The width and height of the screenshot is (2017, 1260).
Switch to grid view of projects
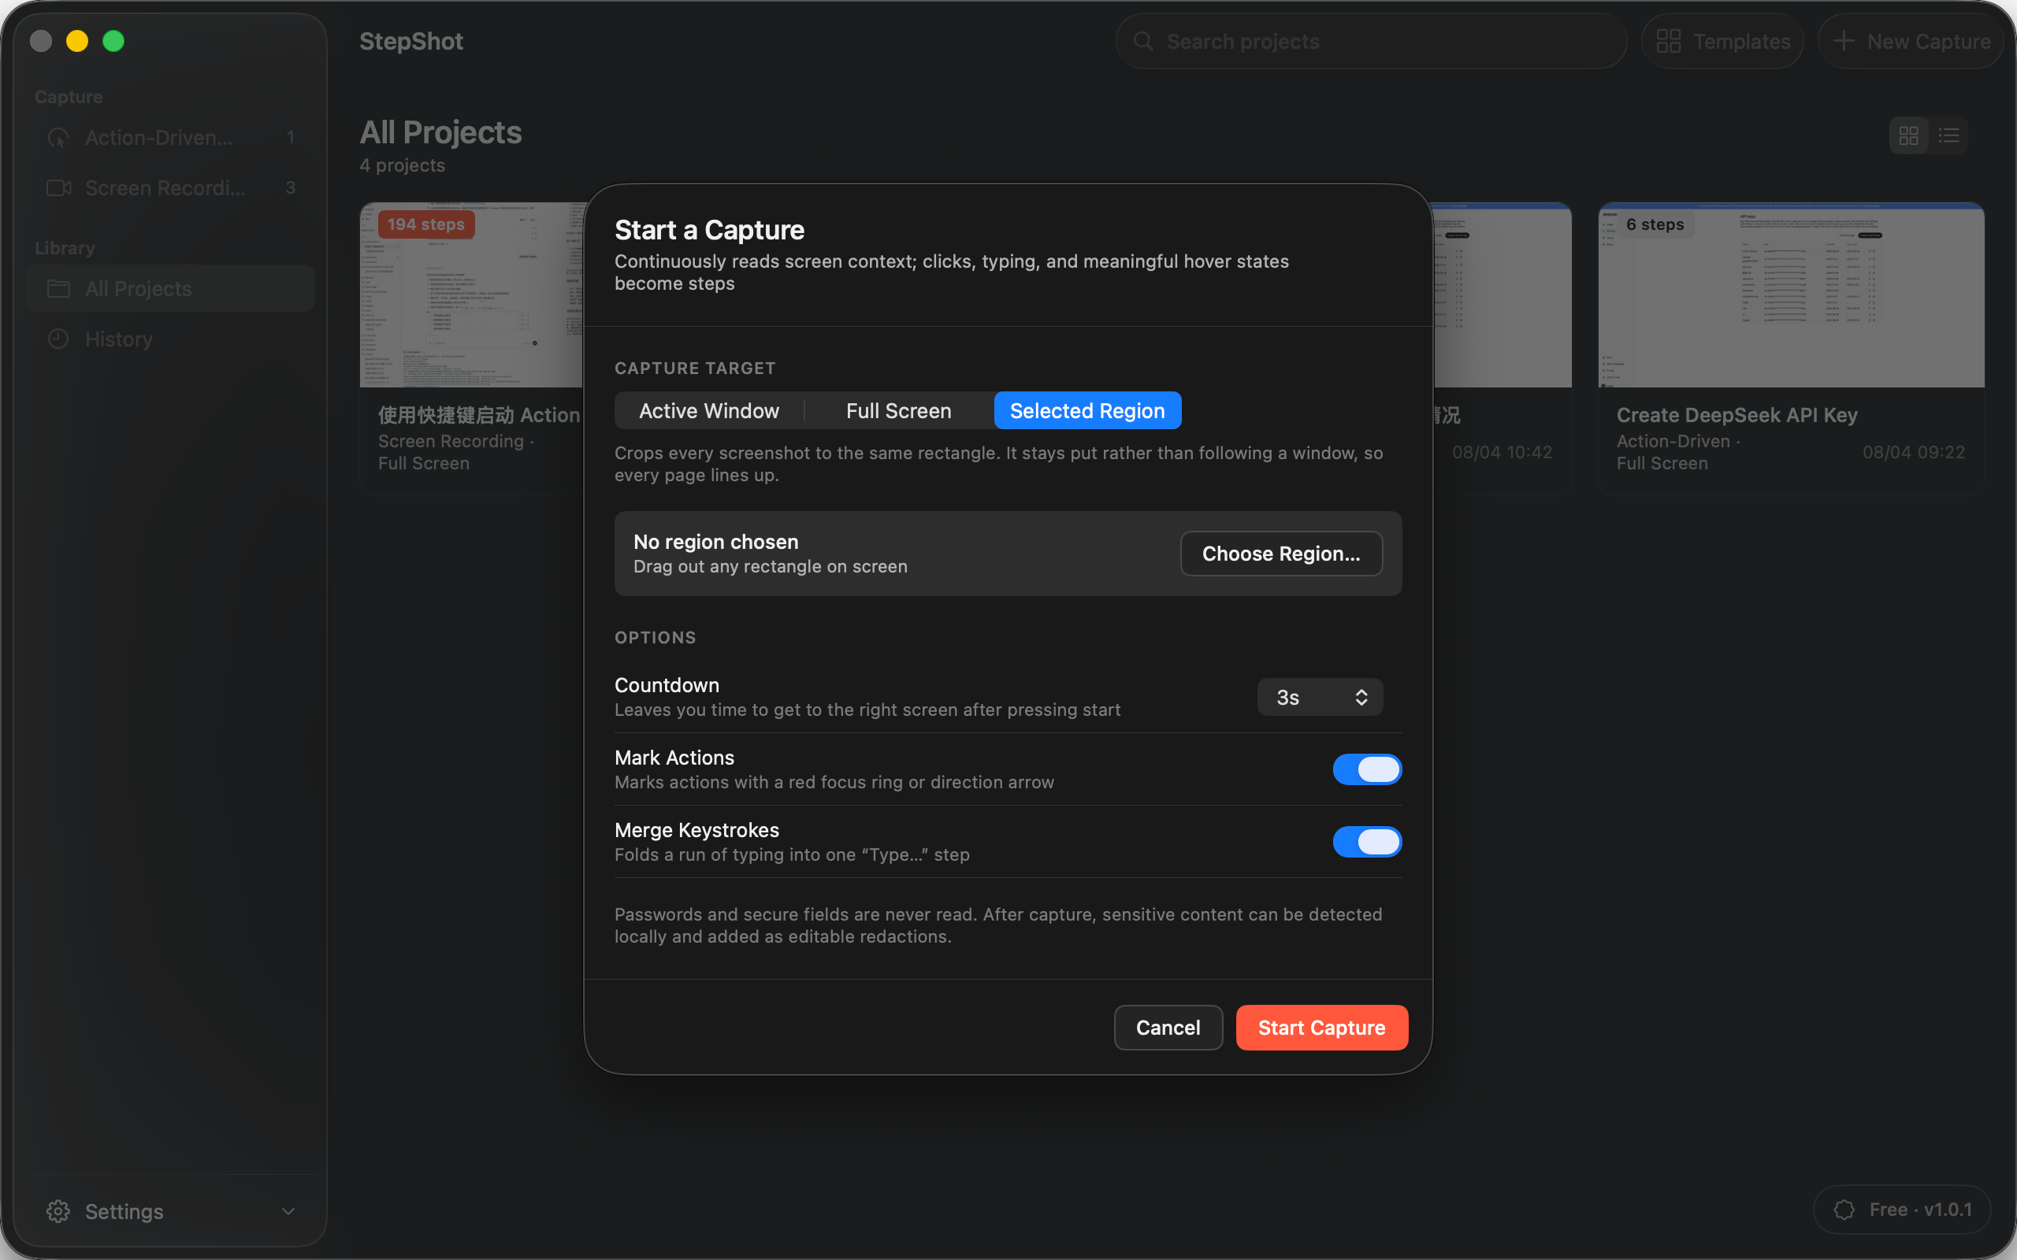[1908, 135]
